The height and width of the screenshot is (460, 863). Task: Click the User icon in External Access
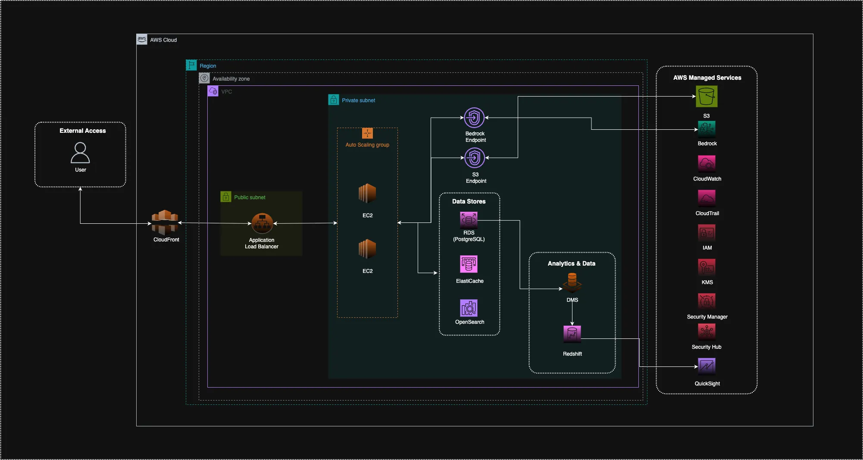(x=80, y=153)
